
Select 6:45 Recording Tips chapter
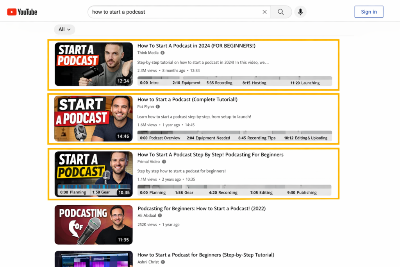pyautogui.click(x=257, y=138)
